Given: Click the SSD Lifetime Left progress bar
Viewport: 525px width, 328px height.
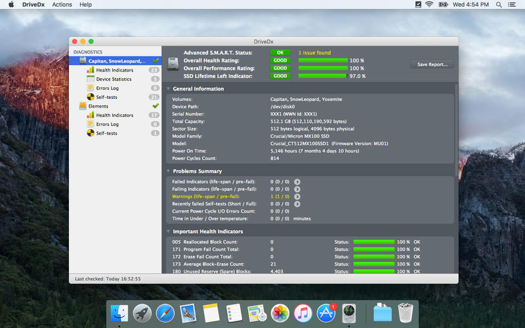Looking at the screenshot, I should click(322, 76).
